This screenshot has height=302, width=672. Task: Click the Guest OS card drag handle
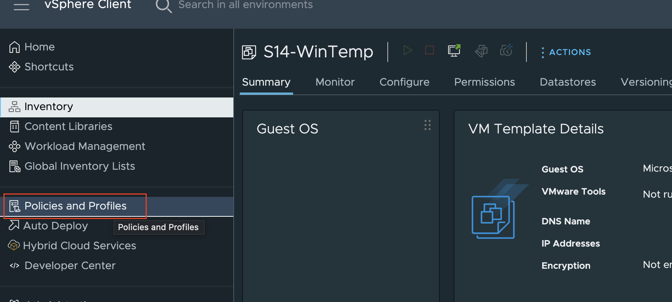(428, 125)
